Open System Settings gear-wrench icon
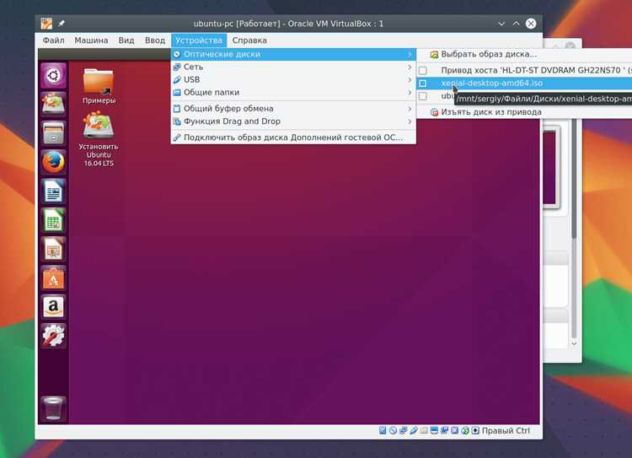The width and height of the screenshot is (632, 458). point(53,336)
